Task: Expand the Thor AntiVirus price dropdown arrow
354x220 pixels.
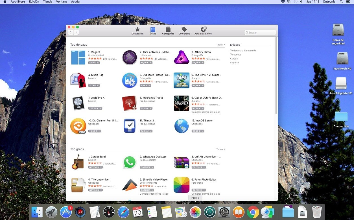Action: [x=150, y=63]
